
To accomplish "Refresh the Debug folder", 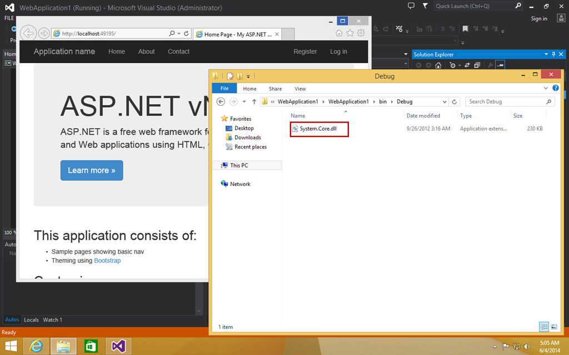I will pyautogui.click(x=455, y=102).
